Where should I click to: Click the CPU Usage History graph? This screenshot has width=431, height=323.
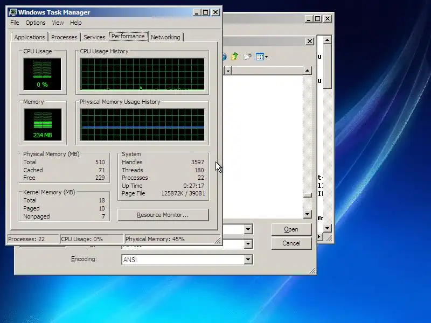(142, 74)
